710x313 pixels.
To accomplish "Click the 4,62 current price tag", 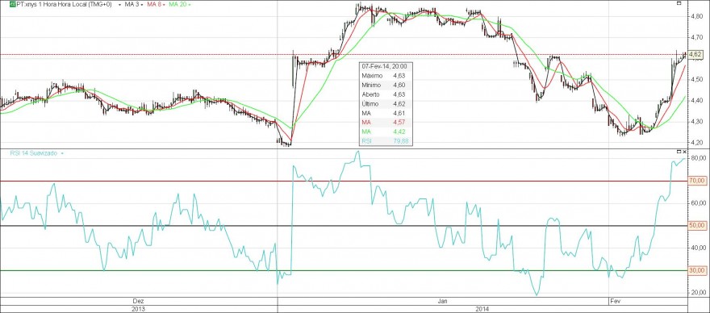I will [x=695, y=55].
